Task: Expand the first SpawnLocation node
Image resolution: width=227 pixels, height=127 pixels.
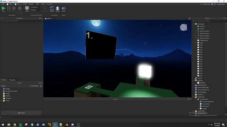Action: point(196,31)
